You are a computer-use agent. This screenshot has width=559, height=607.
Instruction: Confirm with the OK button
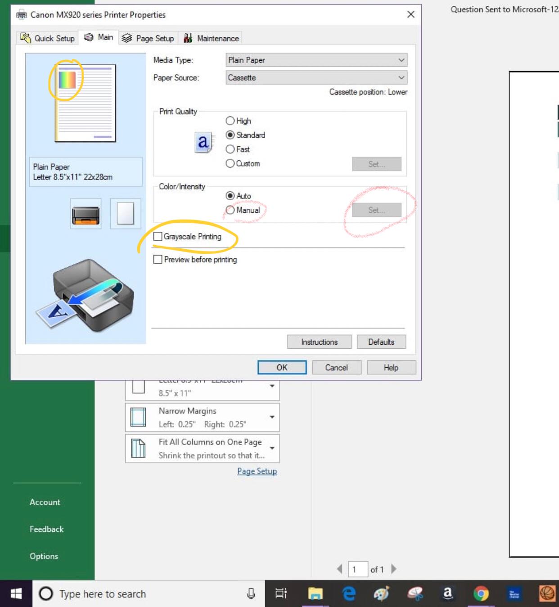click(282, 368)
